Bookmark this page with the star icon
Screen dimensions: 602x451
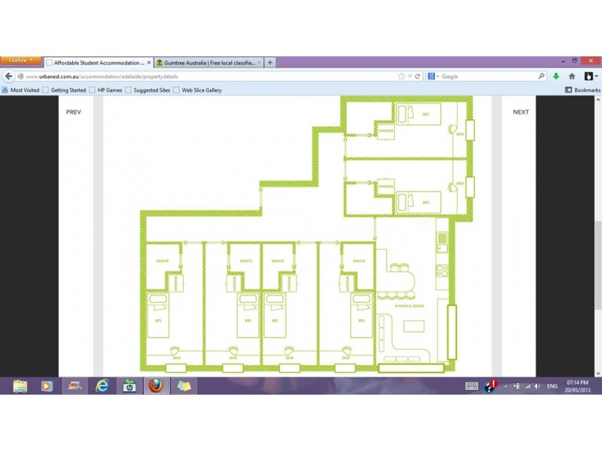point(401,77)
